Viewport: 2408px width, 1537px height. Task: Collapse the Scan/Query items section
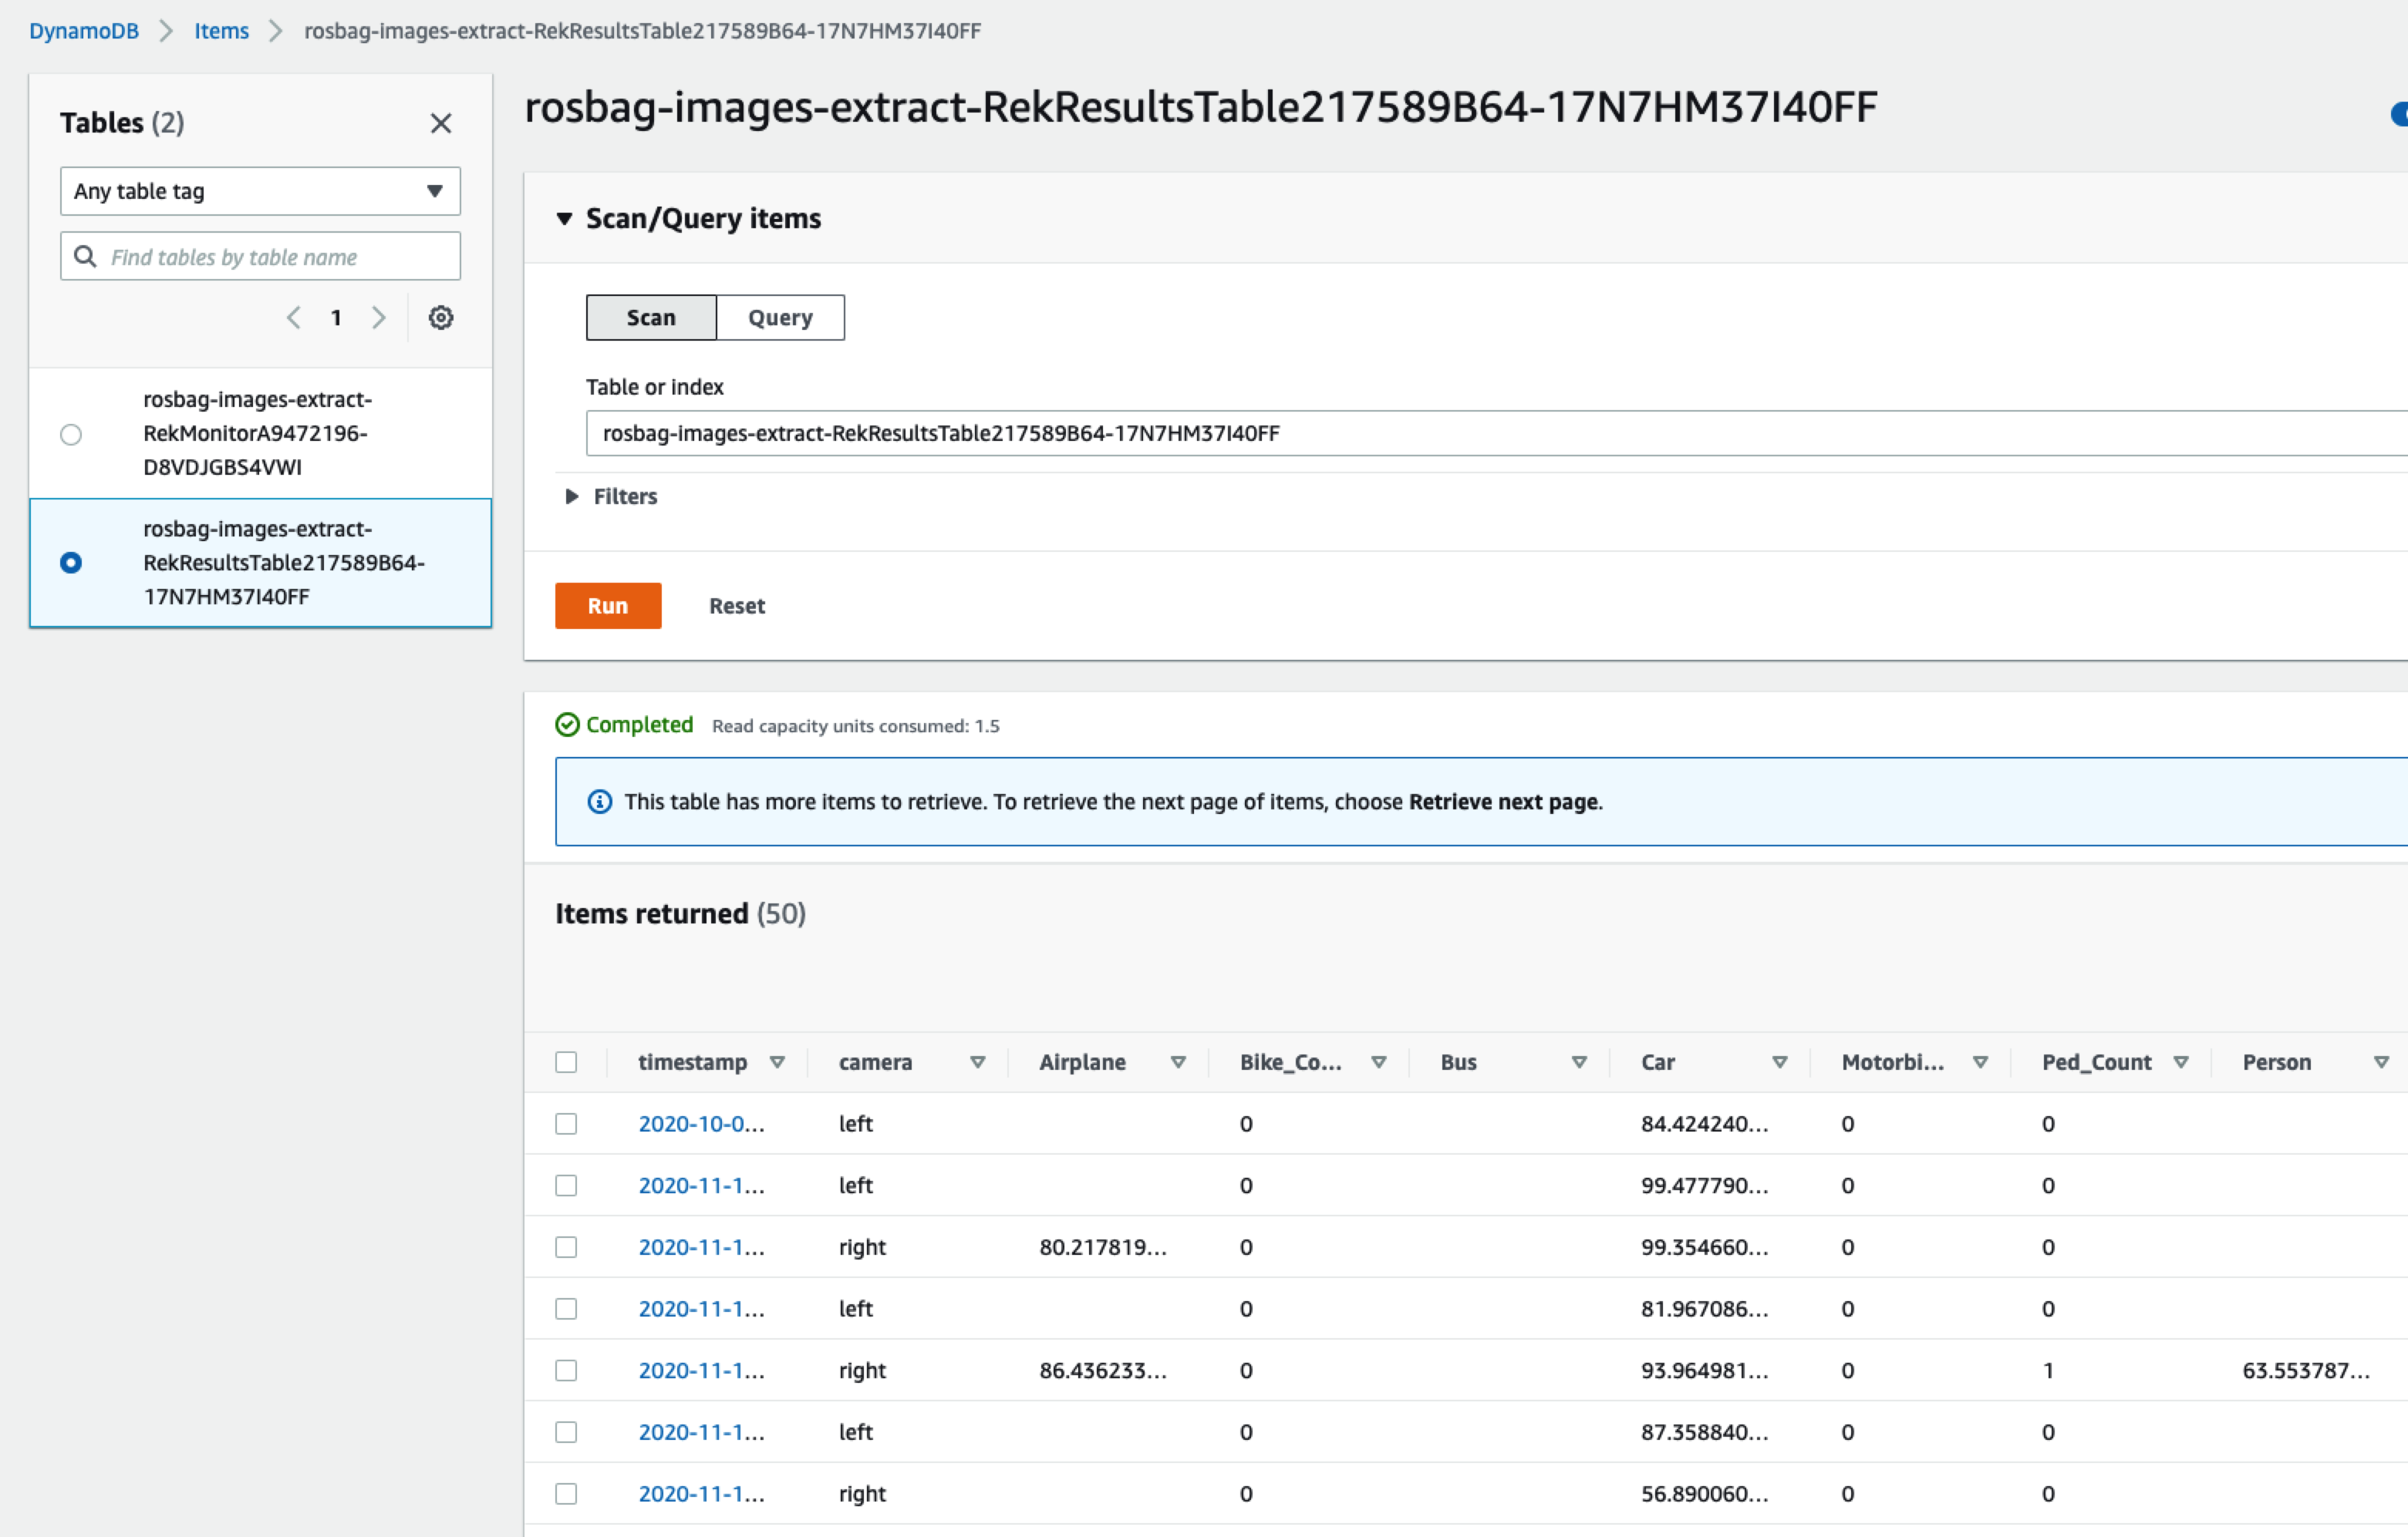tap(565, 218)
